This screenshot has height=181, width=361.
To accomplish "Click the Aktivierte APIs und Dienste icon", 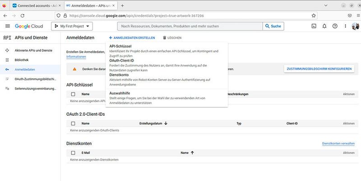I will tap(7, 50).
